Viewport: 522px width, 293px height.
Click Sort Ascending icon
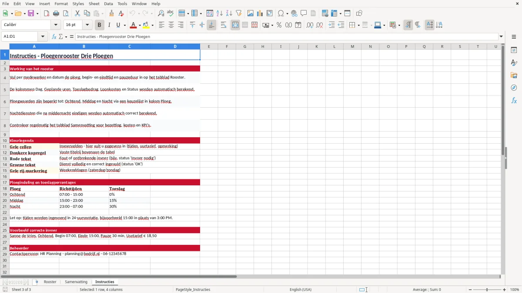point(220,13)
